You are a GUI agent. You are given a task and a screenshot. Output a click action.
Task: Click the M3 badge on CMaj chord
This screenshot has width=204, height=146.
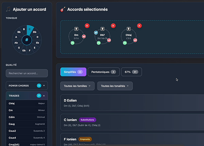[x=135, y=40]
